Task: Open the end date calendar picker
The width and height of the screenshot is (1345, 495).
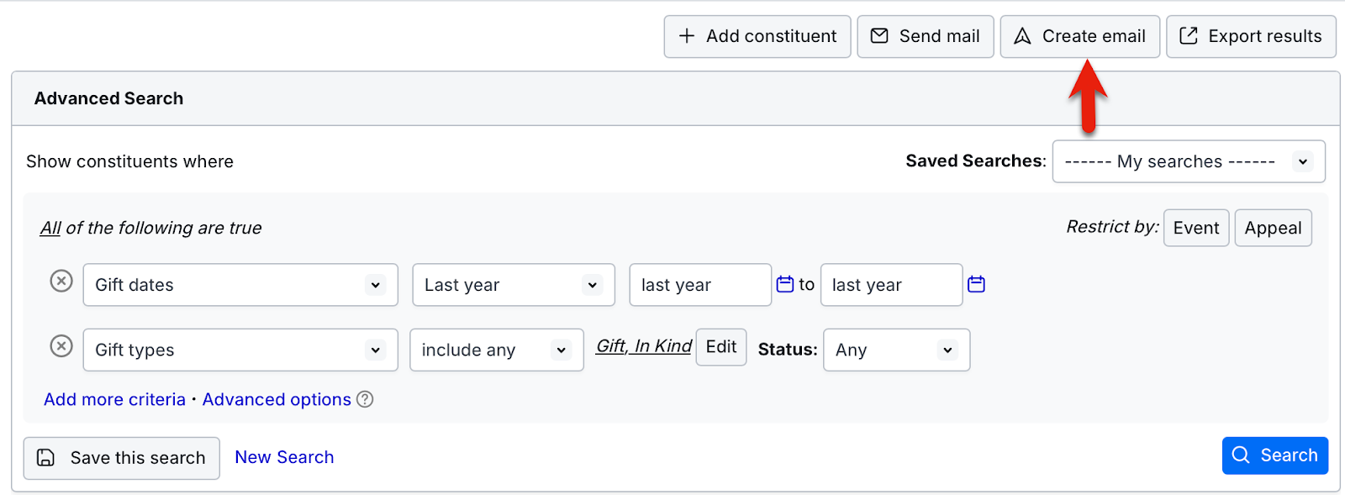Action: [976, 284]
